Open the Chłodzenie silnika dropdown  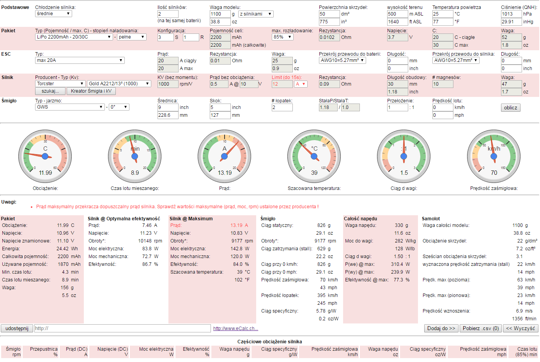click(x=53, y=14)
